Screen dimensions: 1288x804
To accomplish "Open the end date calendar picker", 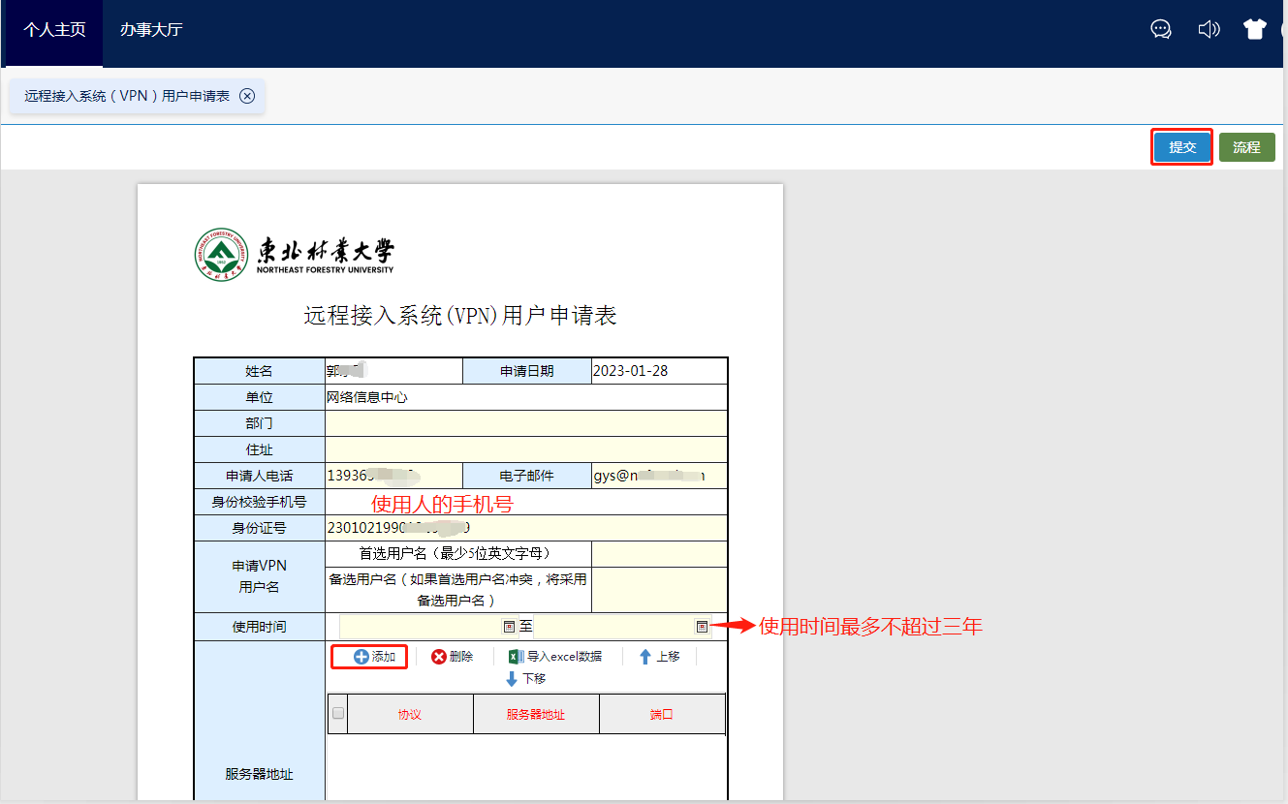I will (702, 627).
